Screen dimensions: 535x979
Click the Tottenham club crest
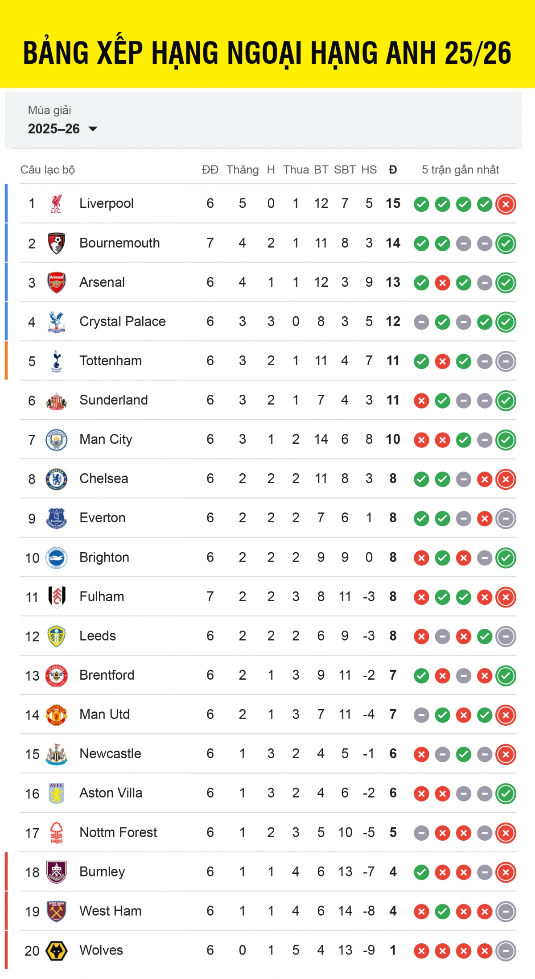[x=56, y=361]
